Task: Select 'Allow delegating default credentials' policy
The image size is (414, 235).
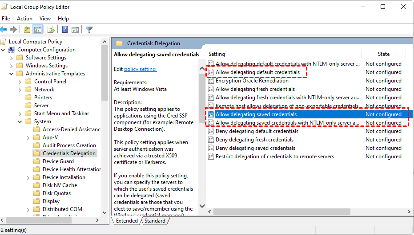Action: tap(257, 72)
